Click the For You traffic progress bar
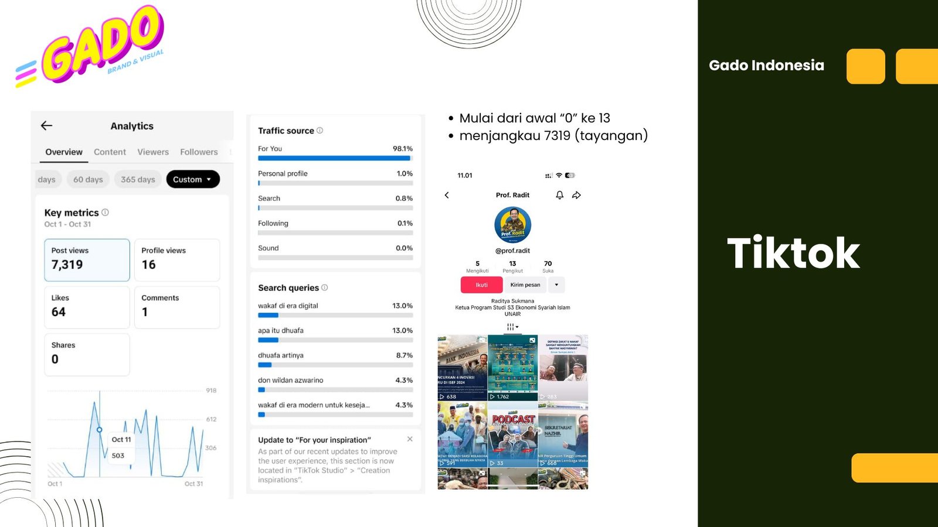The width and height of the screenshot is (938, 527). pos(335,158)
